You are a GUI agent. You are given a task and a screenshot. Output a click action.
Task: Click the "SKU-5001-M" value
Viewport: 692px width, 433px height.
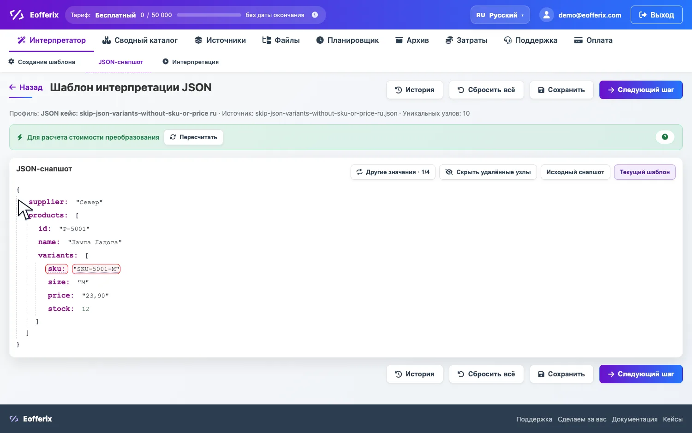[x=96, y=269]
